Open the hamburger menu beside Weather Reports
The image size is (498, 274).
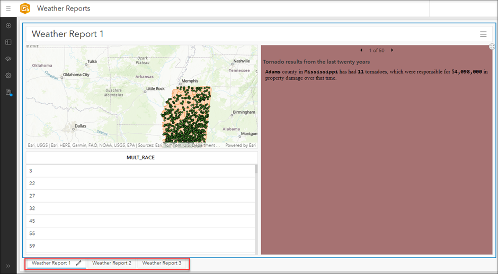(x=8, y=8)
